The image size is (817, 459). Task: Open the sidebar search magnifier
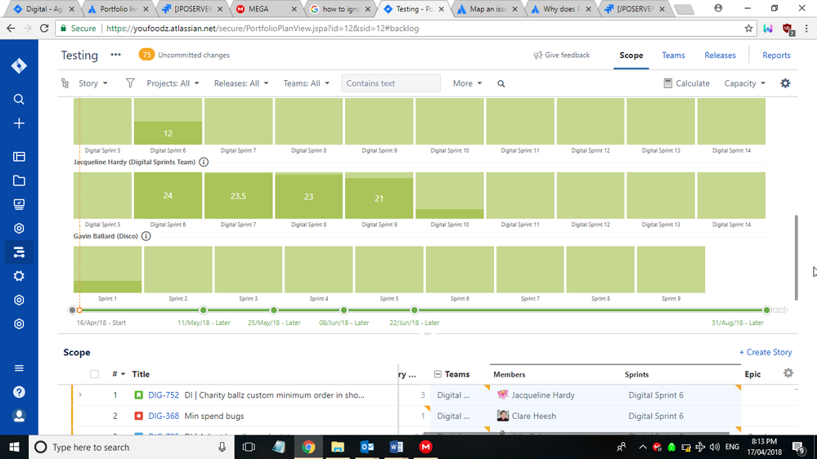pyautogui.click(x=19, y=100)
